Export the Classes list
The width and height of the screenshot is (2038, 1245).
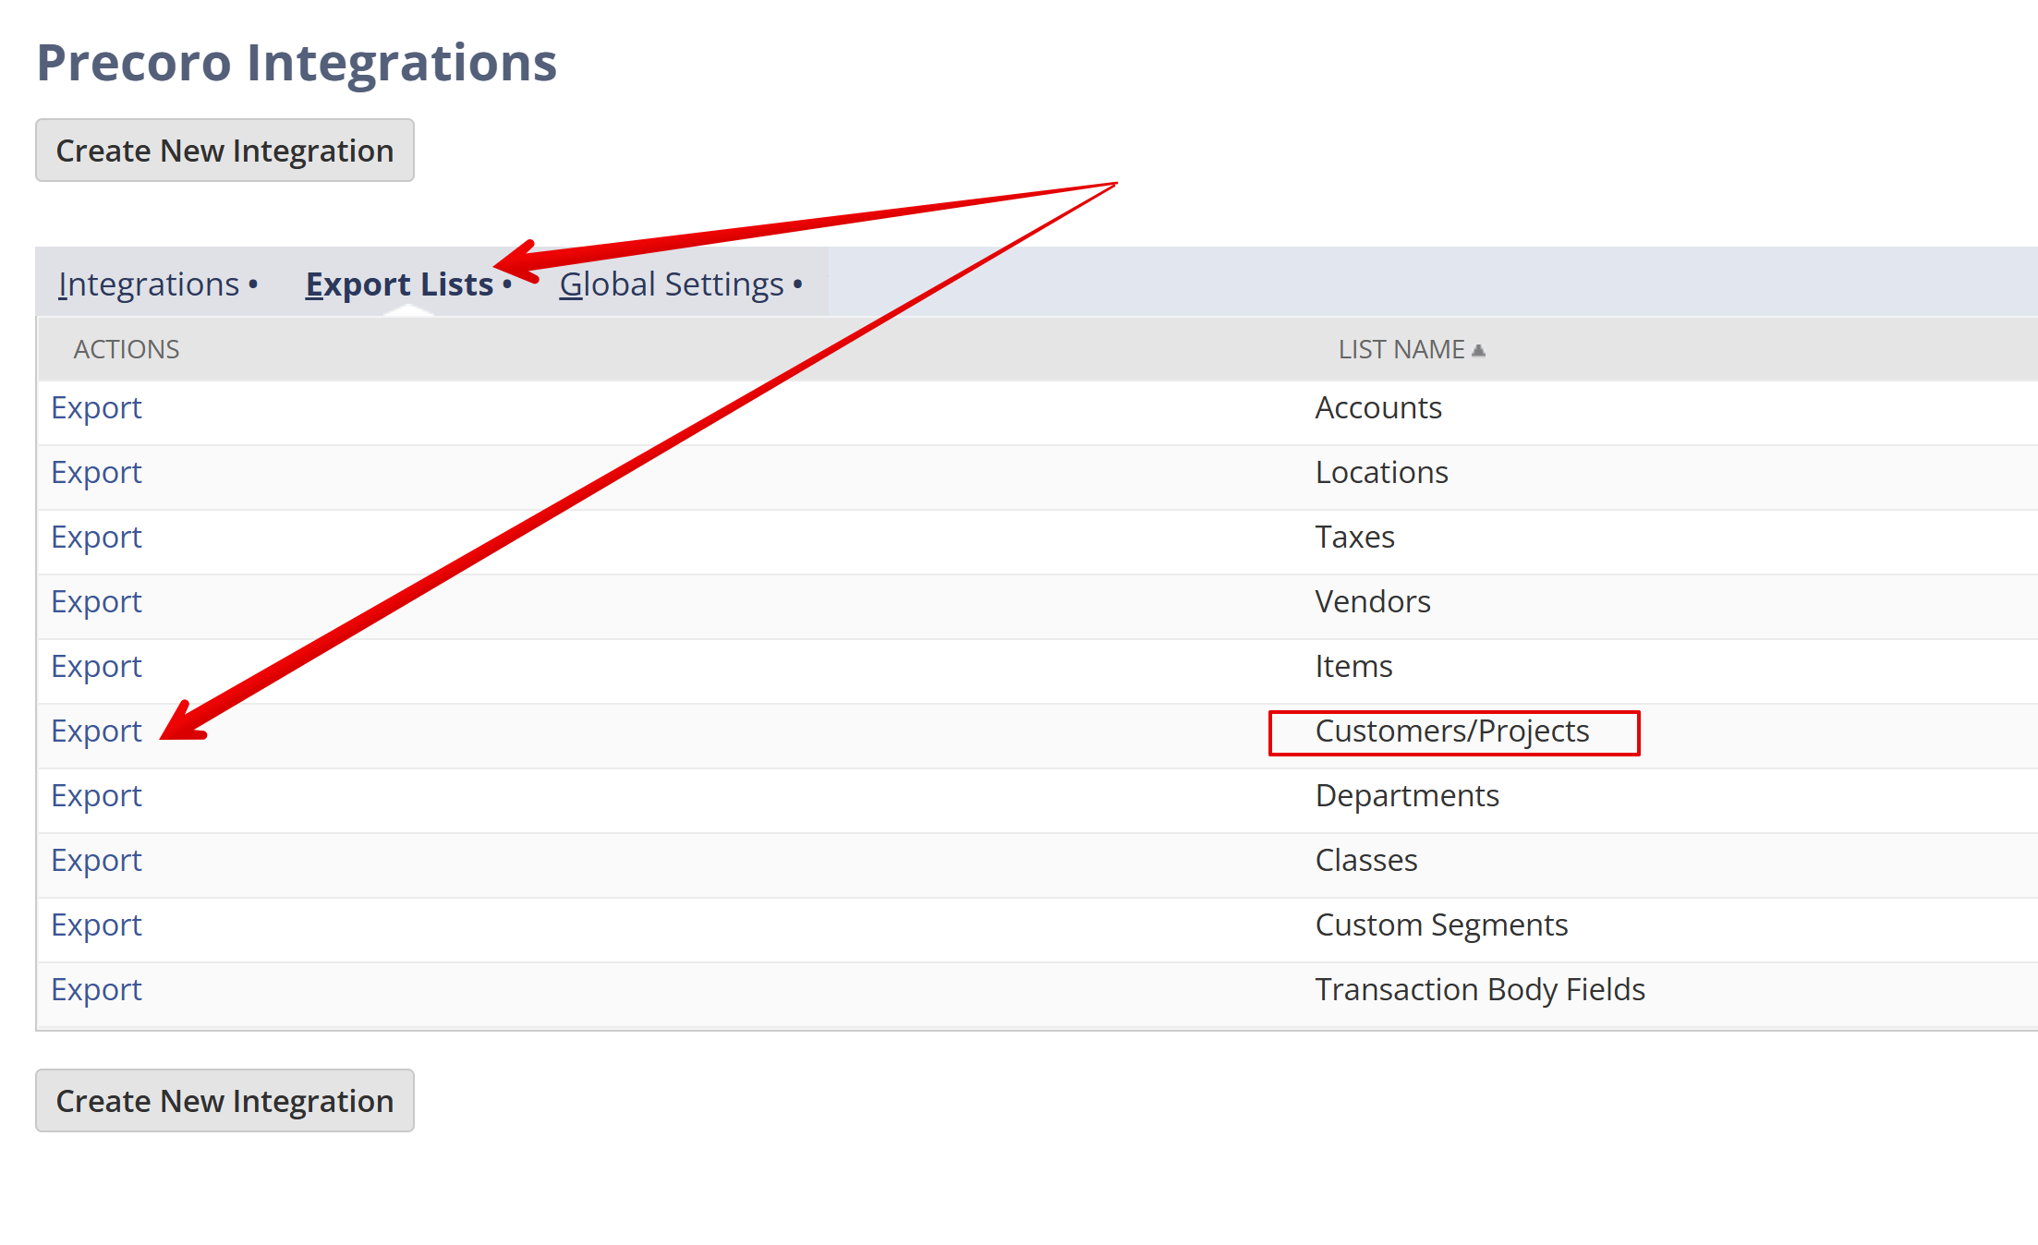(x=96, y=861)
